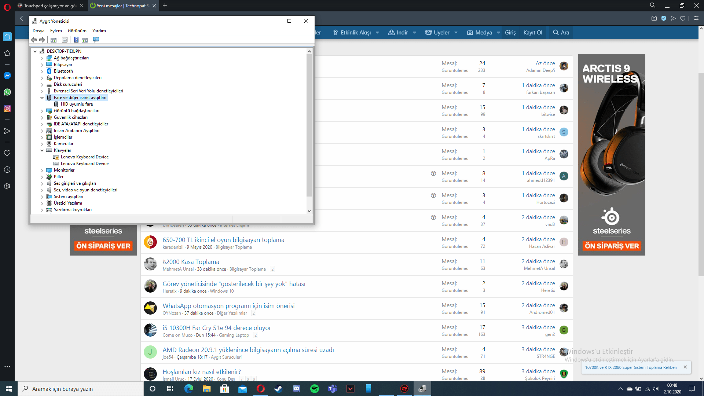Viewport: 704px width, 396px height.
Task: Click the scan for hardware changes toolbar icon
Action: (96, 40)
